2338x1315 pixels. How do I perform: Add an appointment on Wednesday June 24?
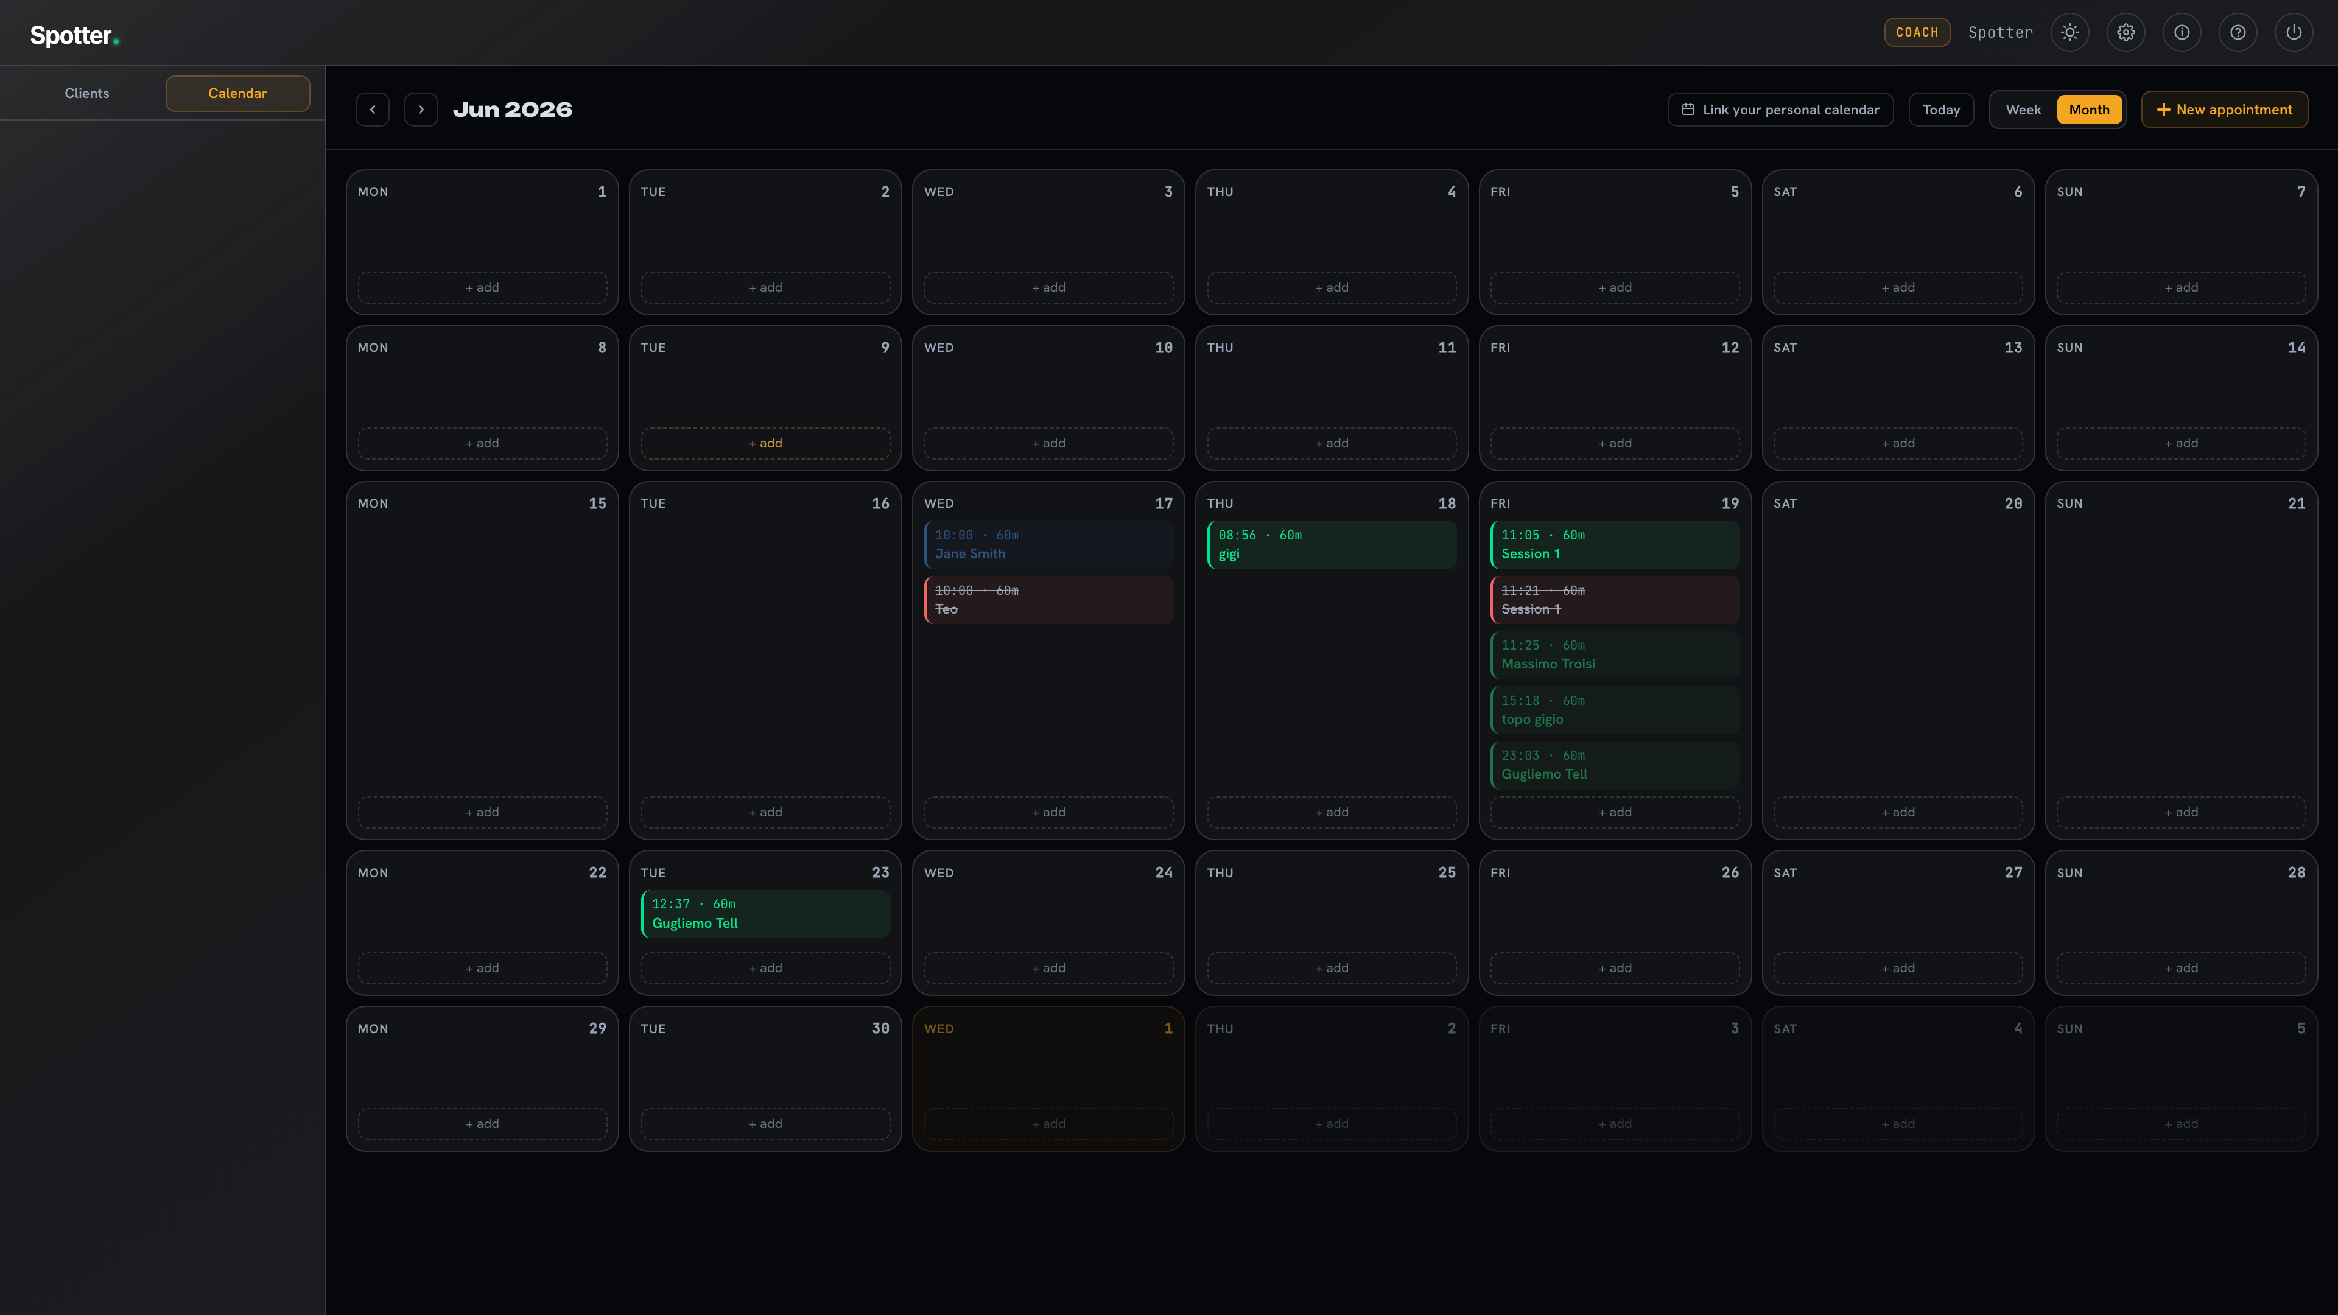point(1048,969)
